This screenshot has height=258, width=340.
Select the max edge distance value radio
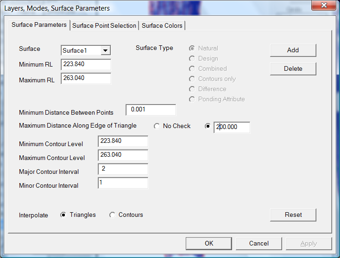point(208,126)
